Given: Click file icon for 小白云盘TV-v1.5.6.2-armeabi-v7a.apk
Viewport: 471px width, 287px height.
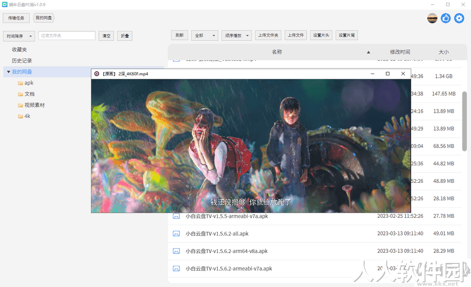Looking at the screenshot, I should click(x=176, y=268).
